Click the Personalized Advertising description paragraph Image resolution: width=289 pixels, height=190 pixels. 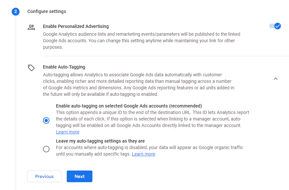click(142, 41)
